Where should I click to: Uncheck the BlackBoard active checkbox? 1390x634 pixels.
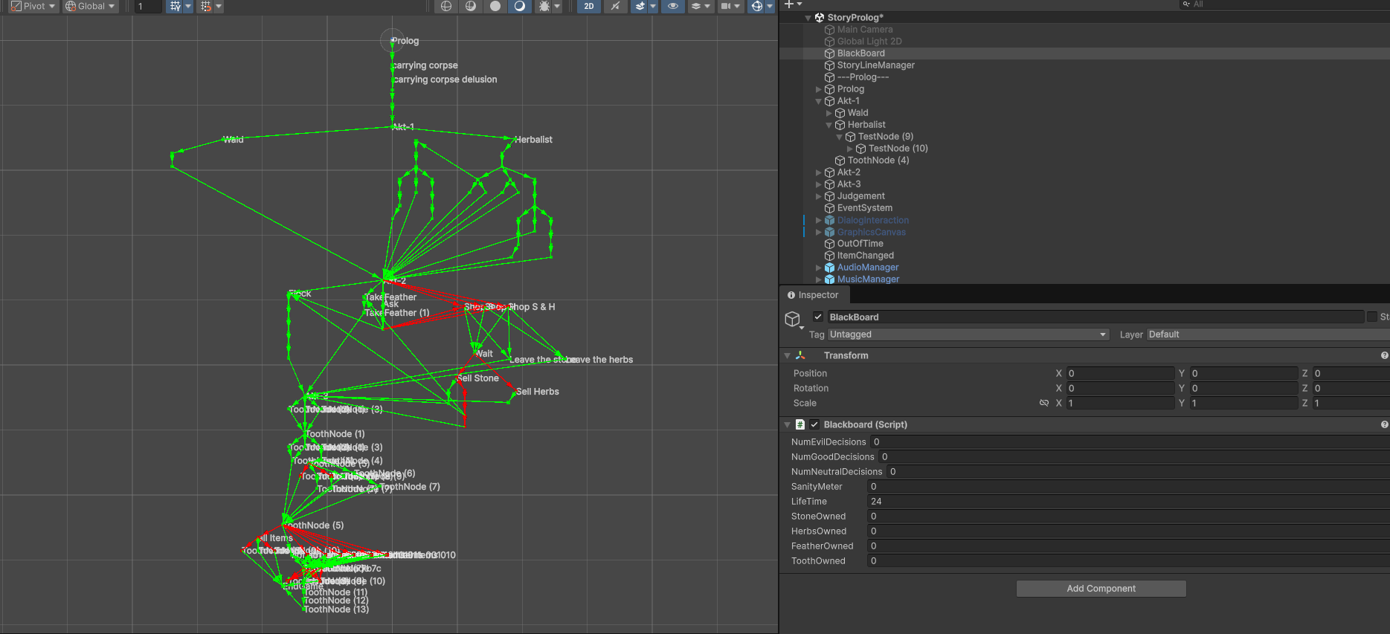coord(818,317)
